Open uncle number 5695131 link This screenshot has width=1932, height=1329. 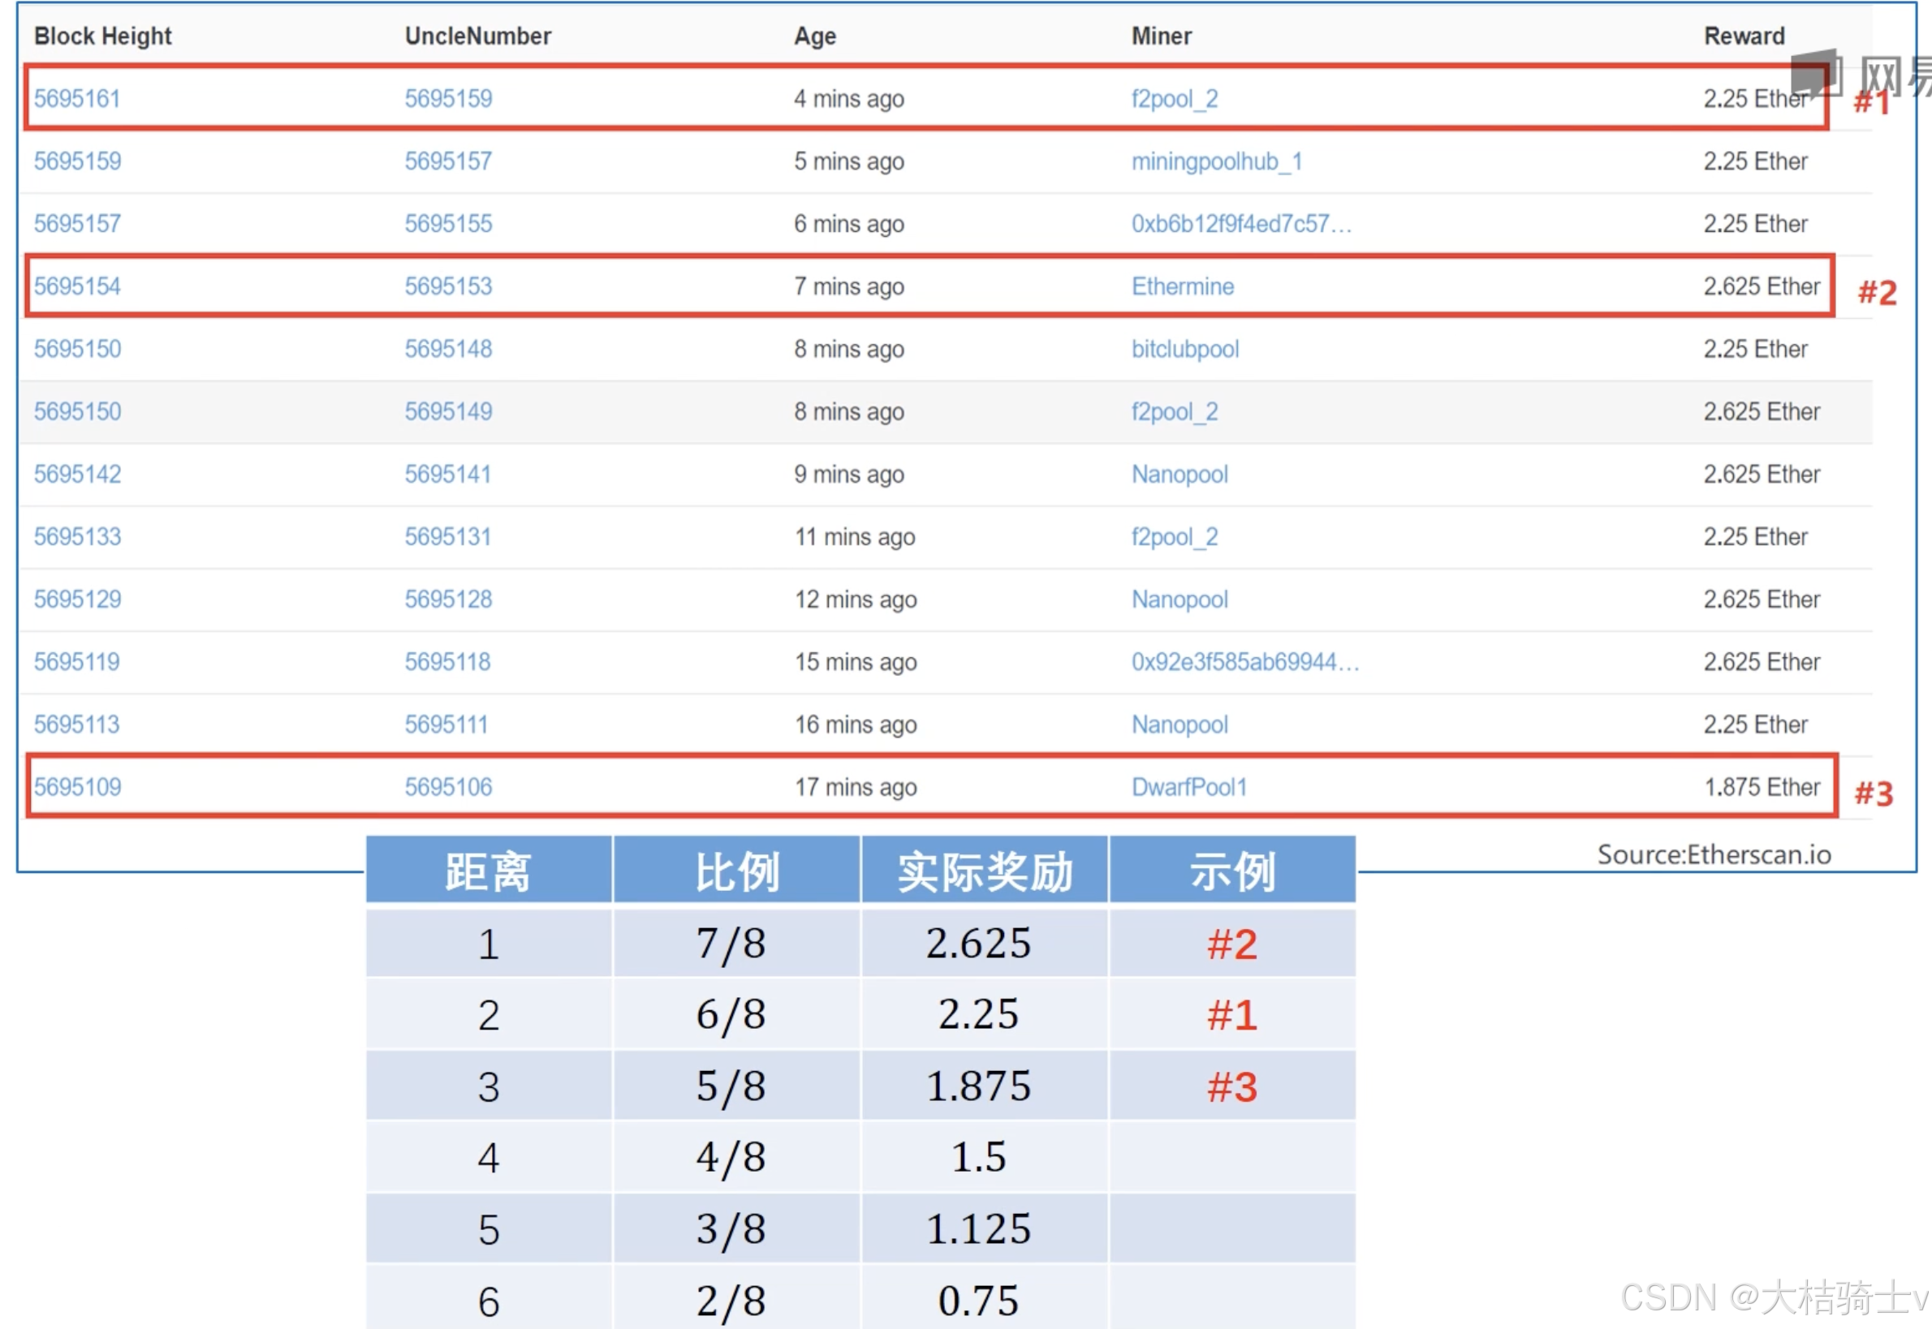click(447, 536)
